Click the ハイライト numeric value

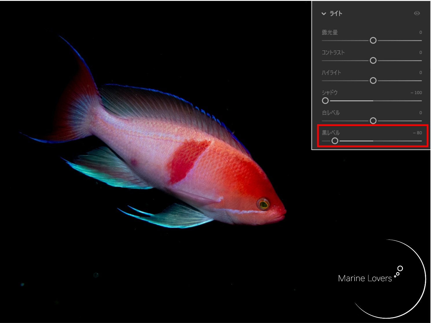point(420,73)
